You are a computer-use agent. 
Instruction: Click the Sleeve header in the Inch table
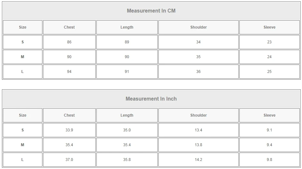tap(269, 115)
